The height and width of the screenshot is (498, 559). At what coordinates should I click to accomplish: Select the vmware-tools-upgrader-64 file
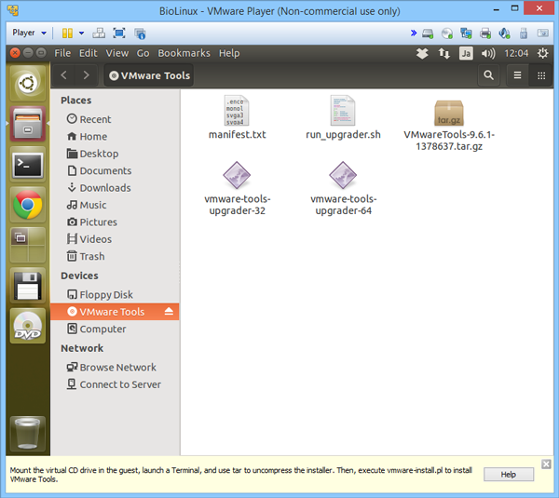pyautogui.click(x=343, y=189)
